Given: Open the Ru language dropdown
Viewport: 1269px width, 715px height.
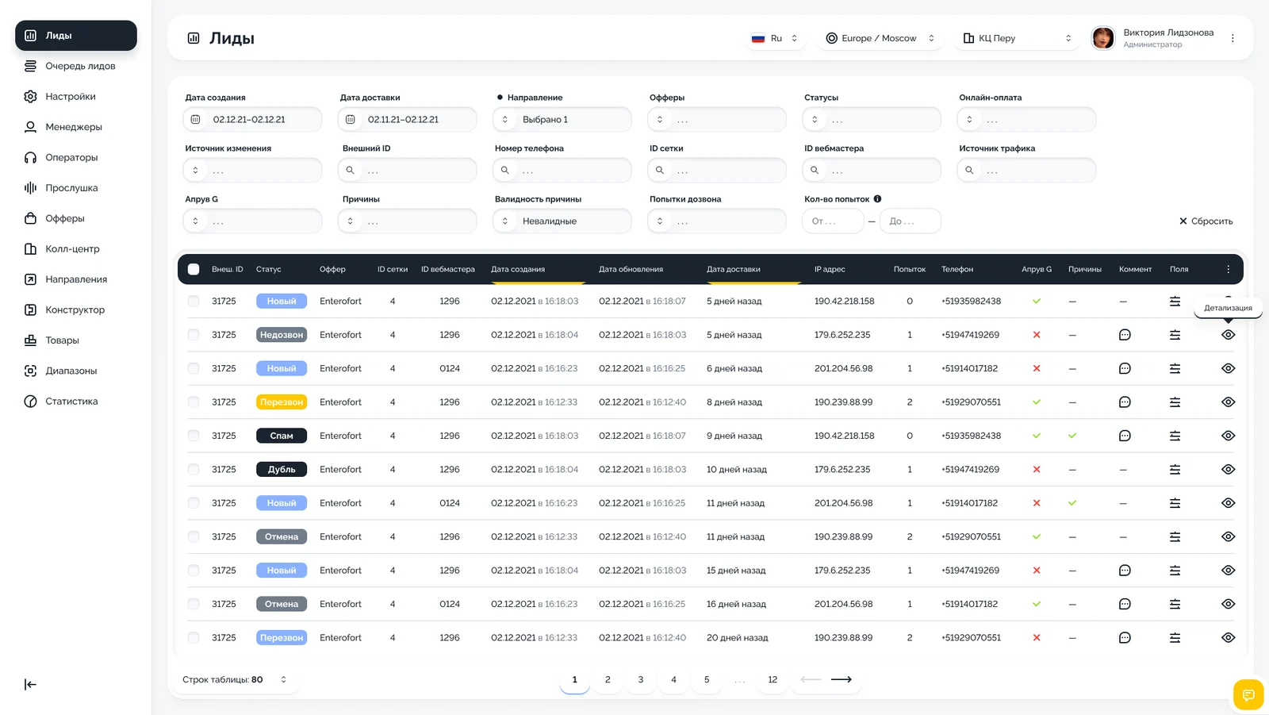Looking at the screenshot, I should (776, 38).
